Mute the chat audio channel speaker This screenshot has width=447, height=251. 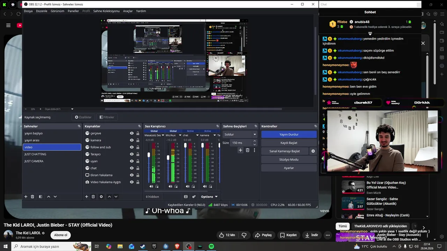188,187
